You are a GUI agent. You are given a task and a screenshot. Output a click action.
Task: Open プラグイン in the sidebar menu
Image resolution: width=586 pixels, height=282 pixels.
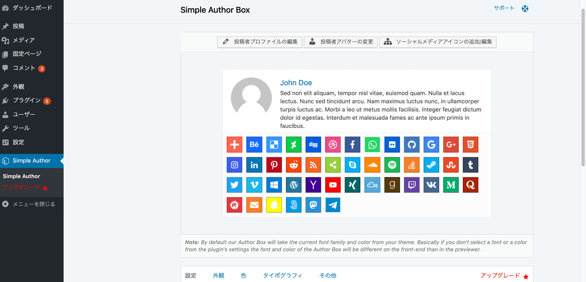(32, 101)
